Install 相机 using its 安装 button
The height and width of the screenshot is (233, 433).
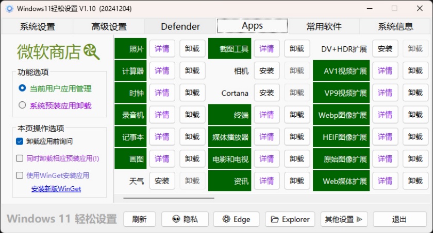click(267, 71)
